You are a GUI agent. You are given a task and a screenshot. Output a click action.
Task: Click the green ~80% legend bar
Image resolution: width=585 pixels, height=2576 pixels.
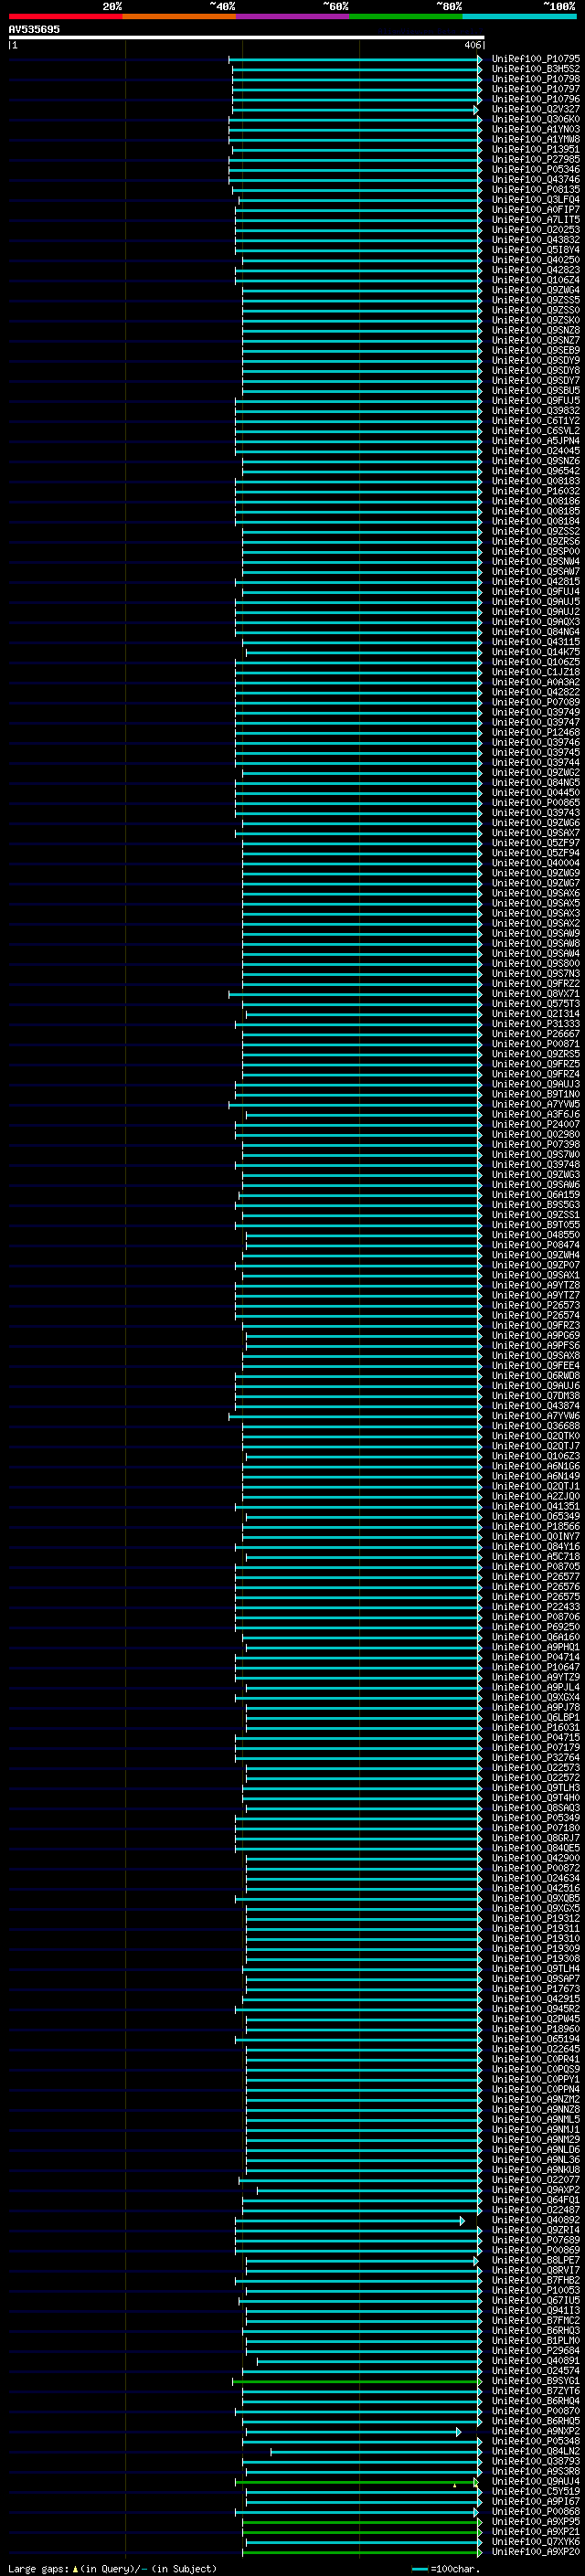(406, 16)
